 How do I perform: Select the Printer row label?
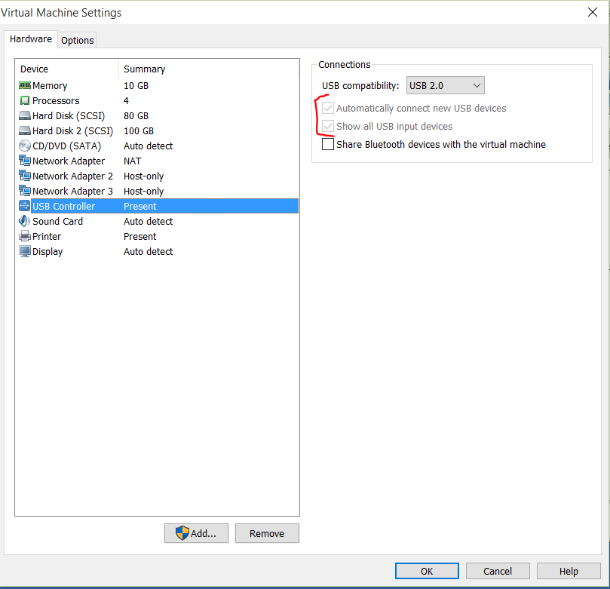pyautogui.click(x=47, y=237)
